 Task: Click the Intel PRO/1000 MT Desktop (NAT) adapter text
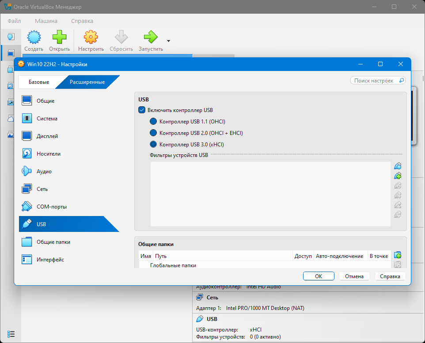coord(265,308)
